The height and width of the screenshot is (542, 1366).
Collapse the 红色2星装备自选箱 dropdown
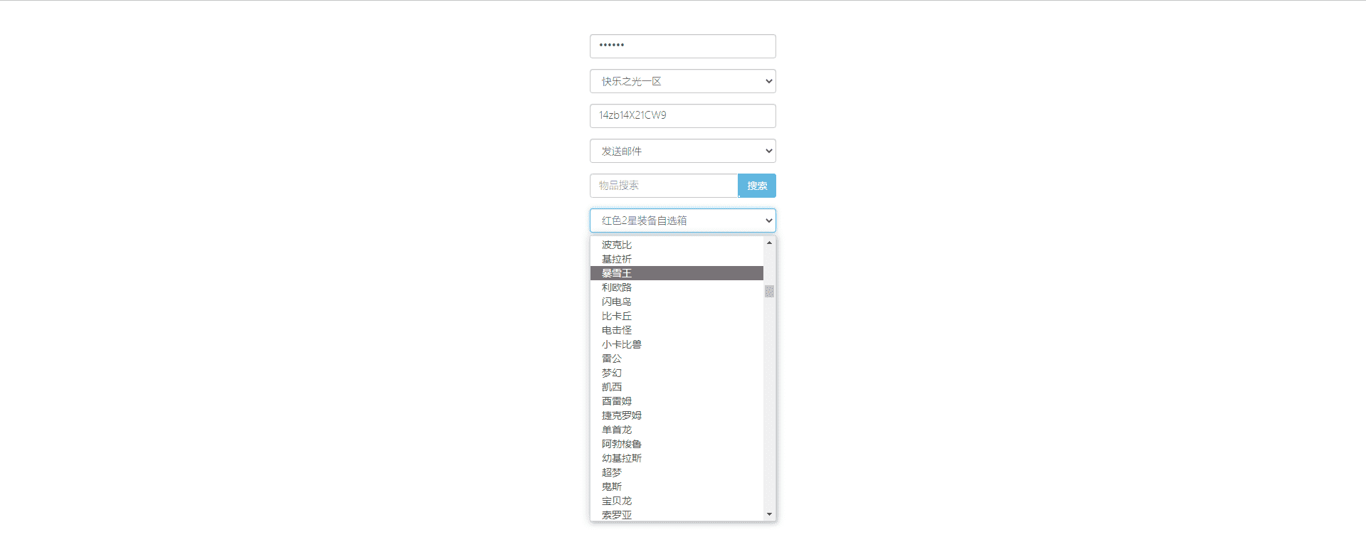pyautogui.click(x=682, y=220)
